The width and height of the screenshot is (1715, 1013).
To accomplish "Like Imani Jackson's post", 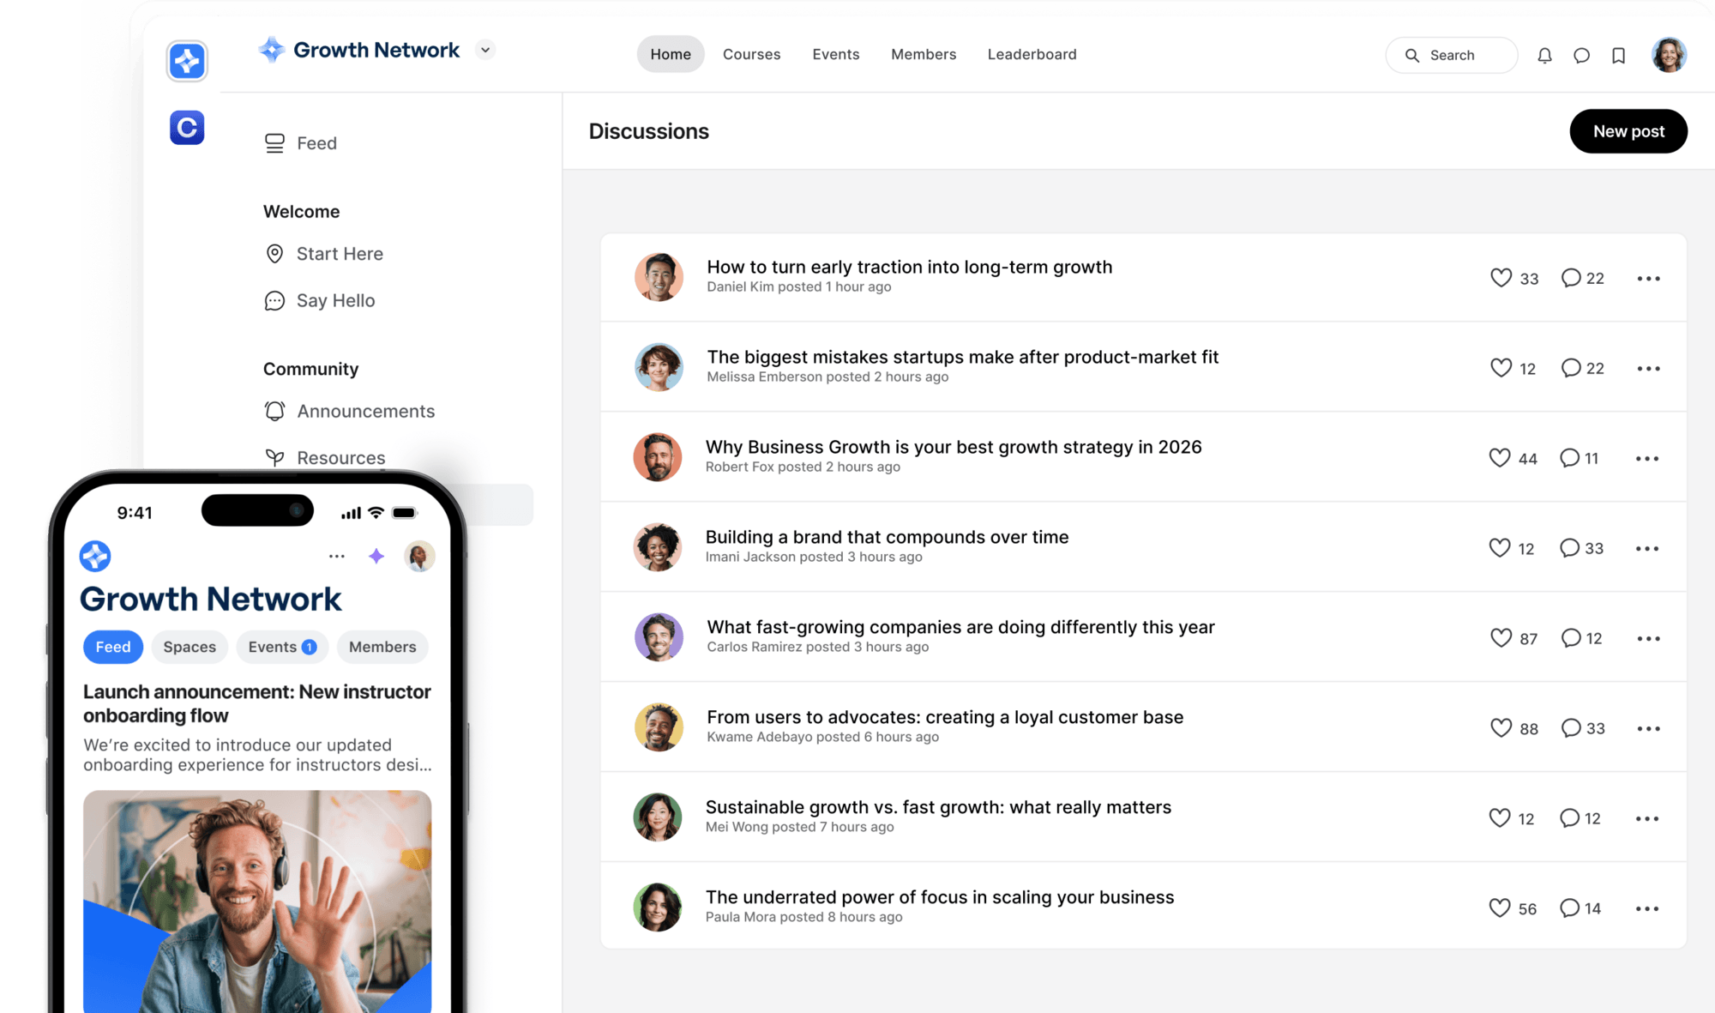I will [x=1500, y=548].
